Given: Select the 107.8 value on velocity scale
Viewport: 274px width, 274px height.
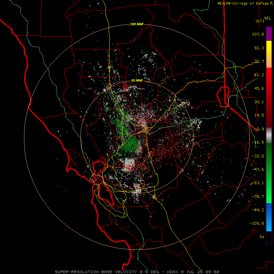Looking at the screenshot, I should pos(258,34).
